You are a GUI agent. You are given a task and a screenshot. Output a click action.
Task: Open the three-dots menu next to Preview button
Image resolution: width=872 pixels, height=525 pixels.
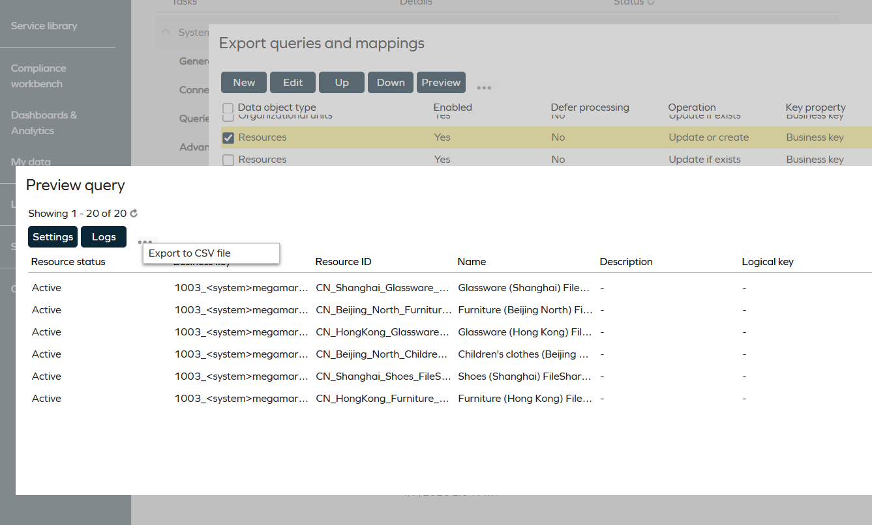click(483, 87)
